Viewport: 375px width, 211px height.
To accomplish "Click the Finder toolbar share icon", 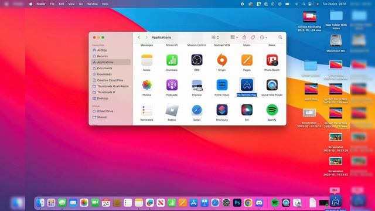I will point(244,38).
